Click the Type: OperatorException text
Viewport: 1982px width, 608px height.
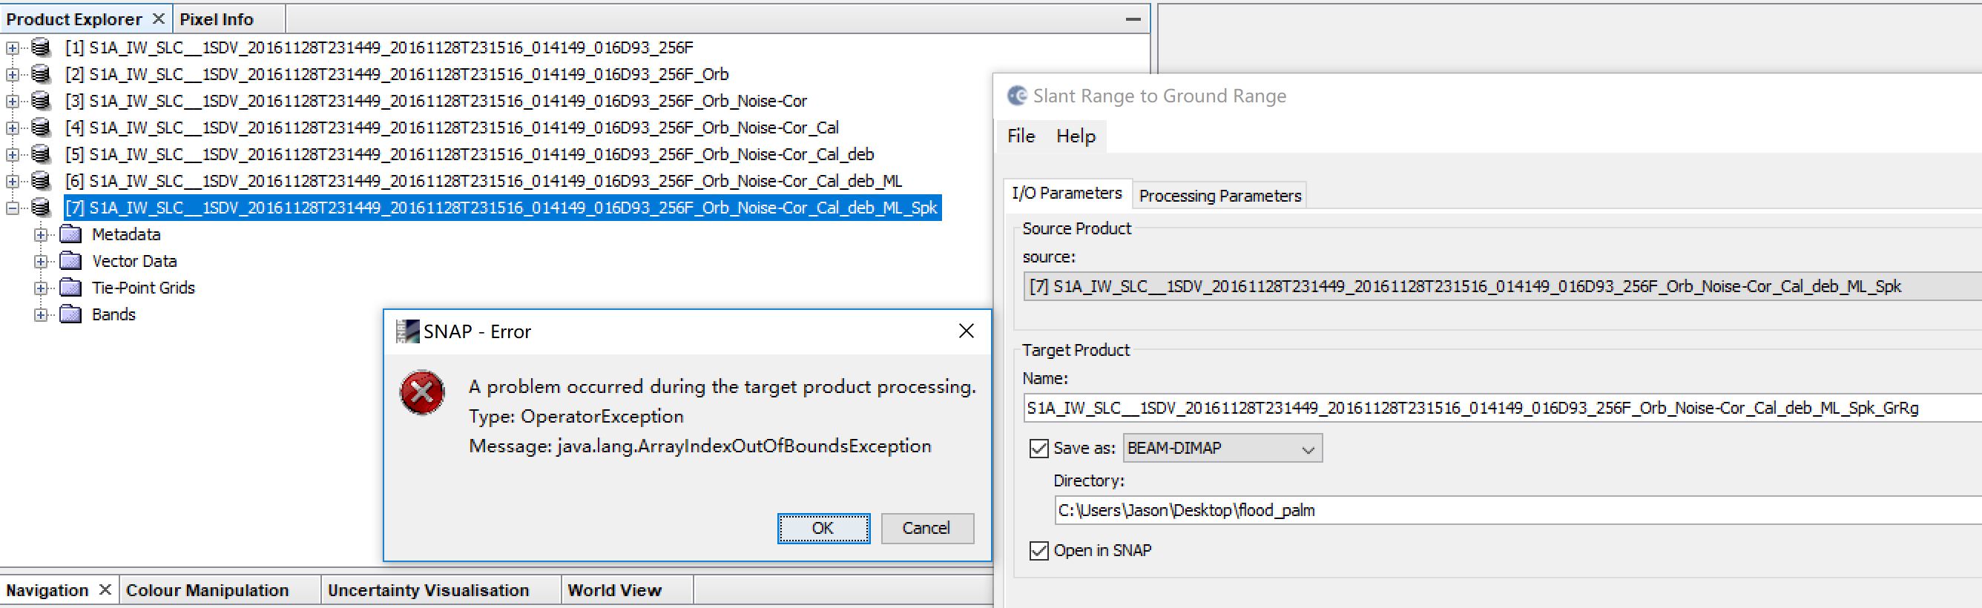pyautogui.click(x=576, y=417)
